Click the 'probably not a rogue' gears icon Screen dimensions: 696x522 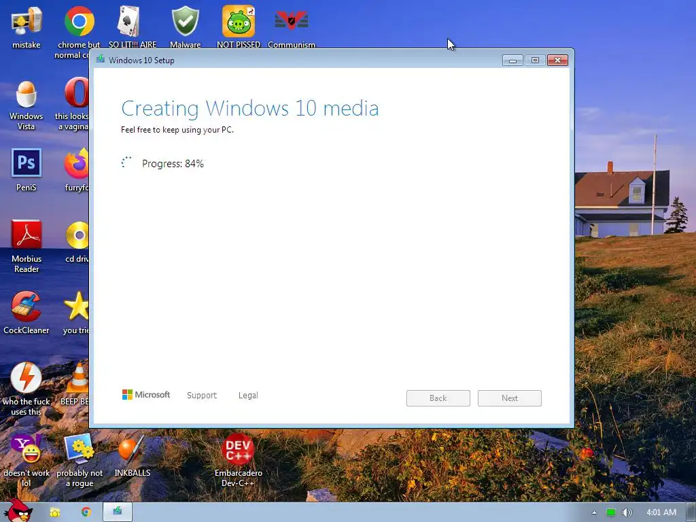click(79, 449)
